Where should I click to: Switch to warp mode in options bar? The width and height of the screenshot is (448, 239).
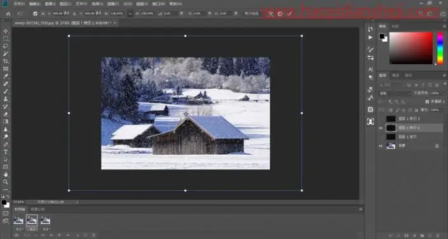(x=270, y=13)
